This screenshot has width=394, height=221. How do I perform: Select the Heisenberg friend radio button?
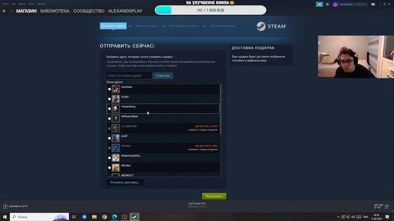(110, 109)
